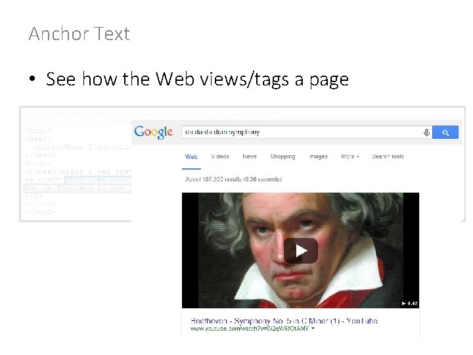Expand the arrow beside the YouTube URL
473x355 pixels.
313,329
